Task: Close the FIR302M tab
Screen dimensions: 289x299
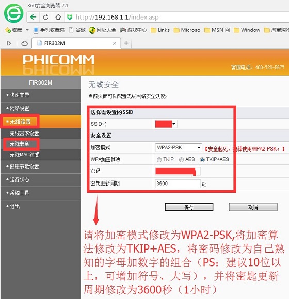Action: (115, 43)
